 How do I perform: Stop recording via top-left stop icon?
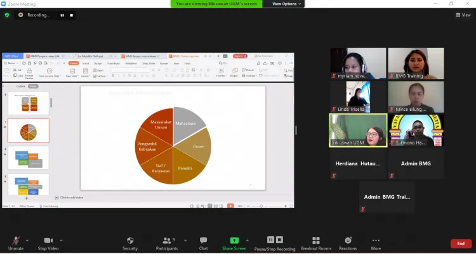point(71,15)
